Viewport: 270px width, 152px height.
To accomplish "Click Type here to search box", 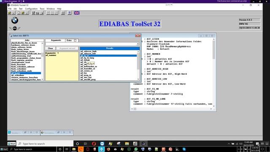I will [46, 144].
